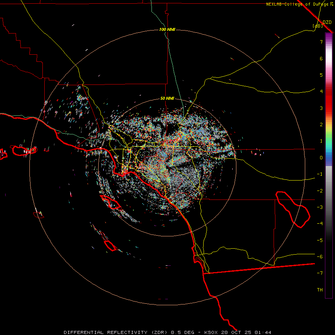This screenshot has height=335, width=335.
Task: Click the 2 value on color scale
Action: click(321, 125)
